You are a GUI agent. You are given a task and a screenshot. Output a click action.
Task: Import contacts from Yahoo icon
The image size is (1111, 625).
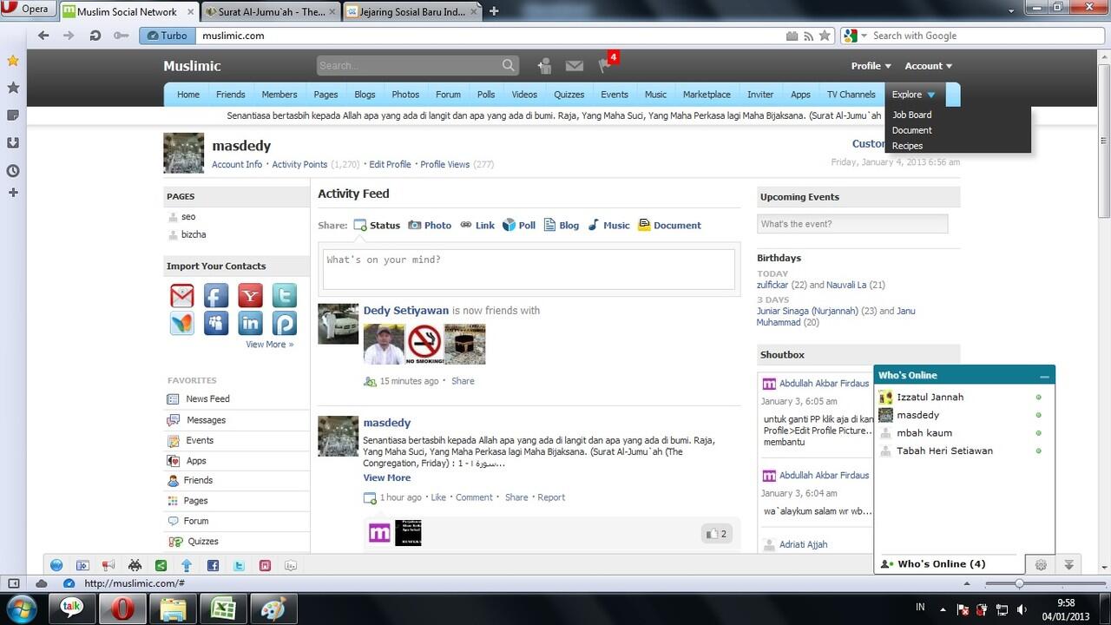coord(250,295)
